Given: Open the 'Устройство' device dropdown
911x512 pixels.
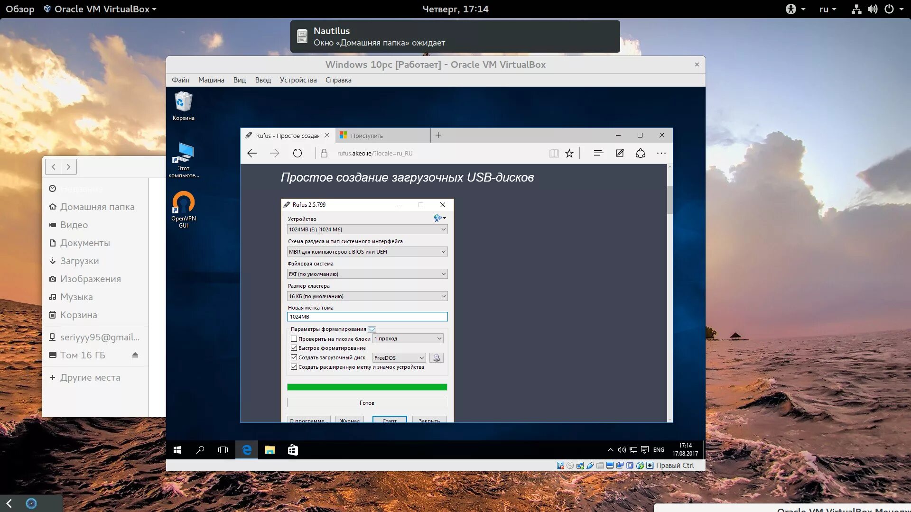Looking at the screenshot, I should [x=367, y=229].
